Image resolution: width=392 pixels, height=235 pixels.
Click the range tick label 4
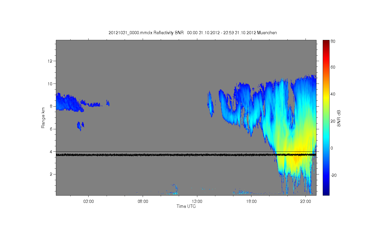point(51,151)
